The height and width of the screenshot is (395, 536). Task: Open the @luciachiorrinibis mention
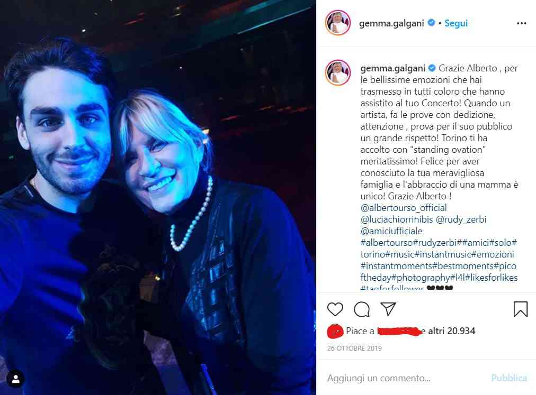[397, 219]
